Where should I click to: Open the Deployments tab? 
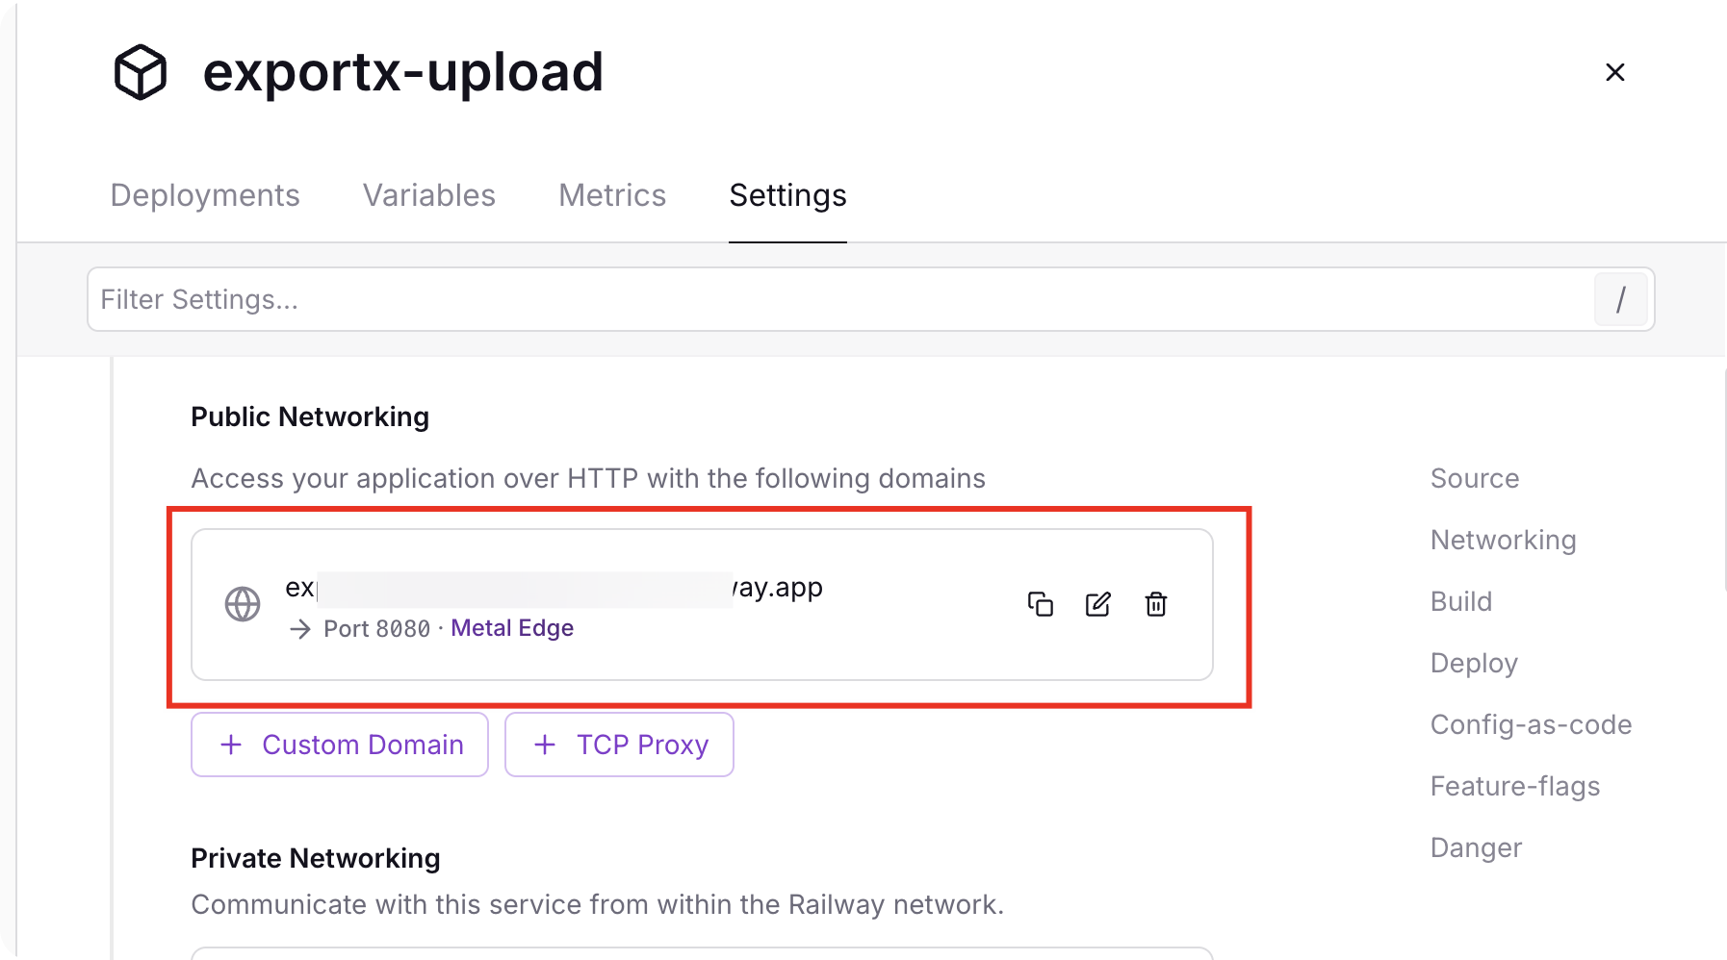tap(205, 195)
